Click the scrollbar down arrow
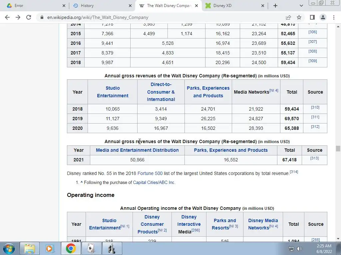The image size is (341, 255). coord(338,239)
